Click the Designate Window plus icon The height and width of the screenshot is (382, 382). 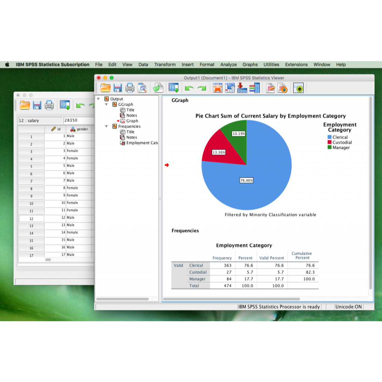pyautogui.click(x=298, y=88)
